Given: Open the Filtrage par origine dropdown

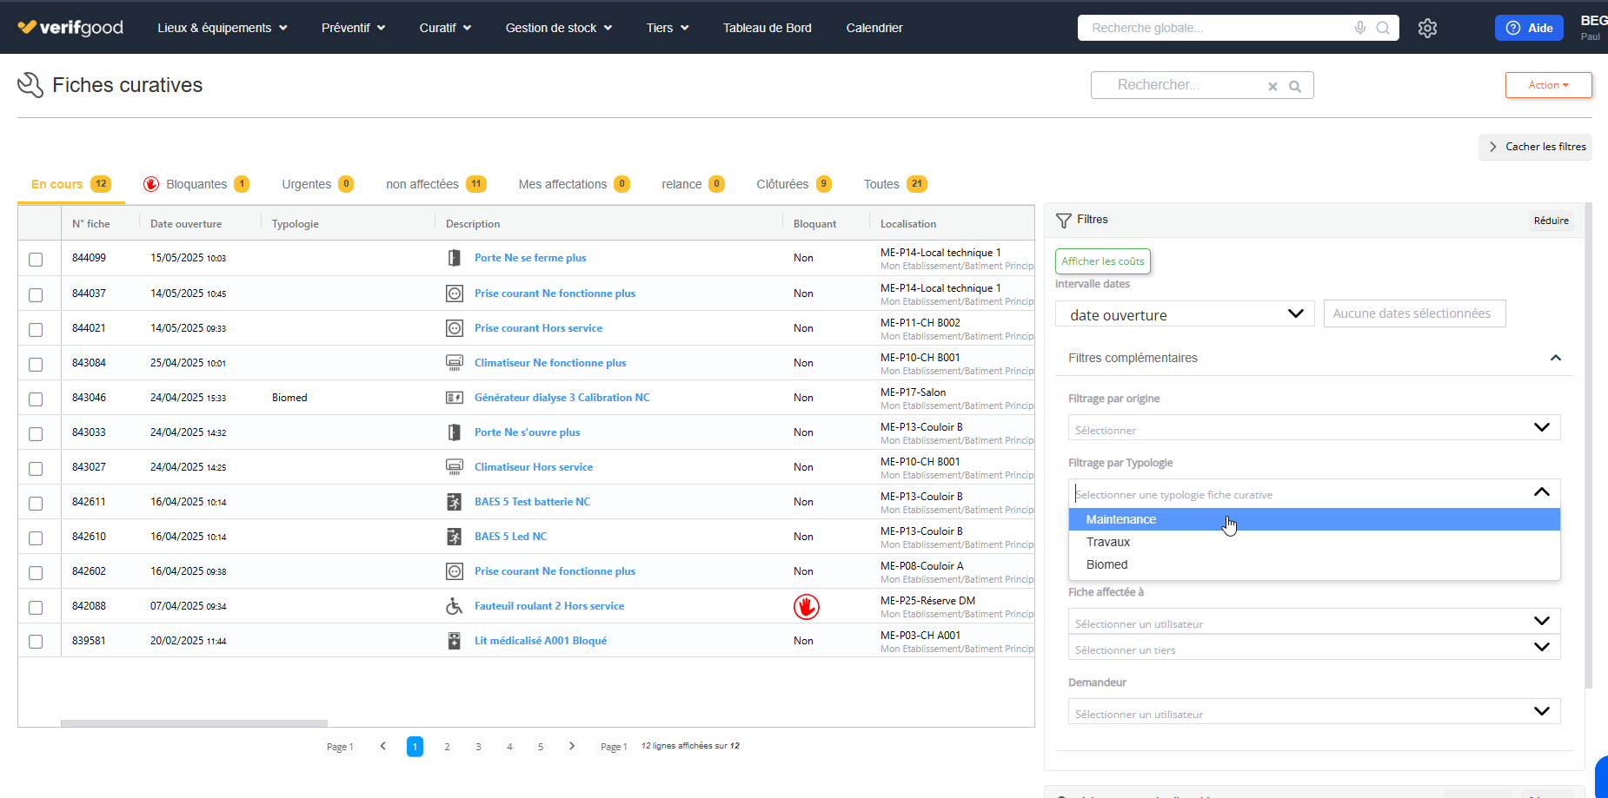Looking at the screenshot, I should (1314, 428).
